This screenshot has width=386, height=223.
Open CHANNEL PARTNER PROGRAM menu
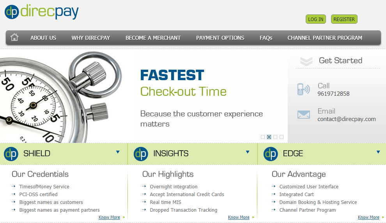[x=325, y=38]
